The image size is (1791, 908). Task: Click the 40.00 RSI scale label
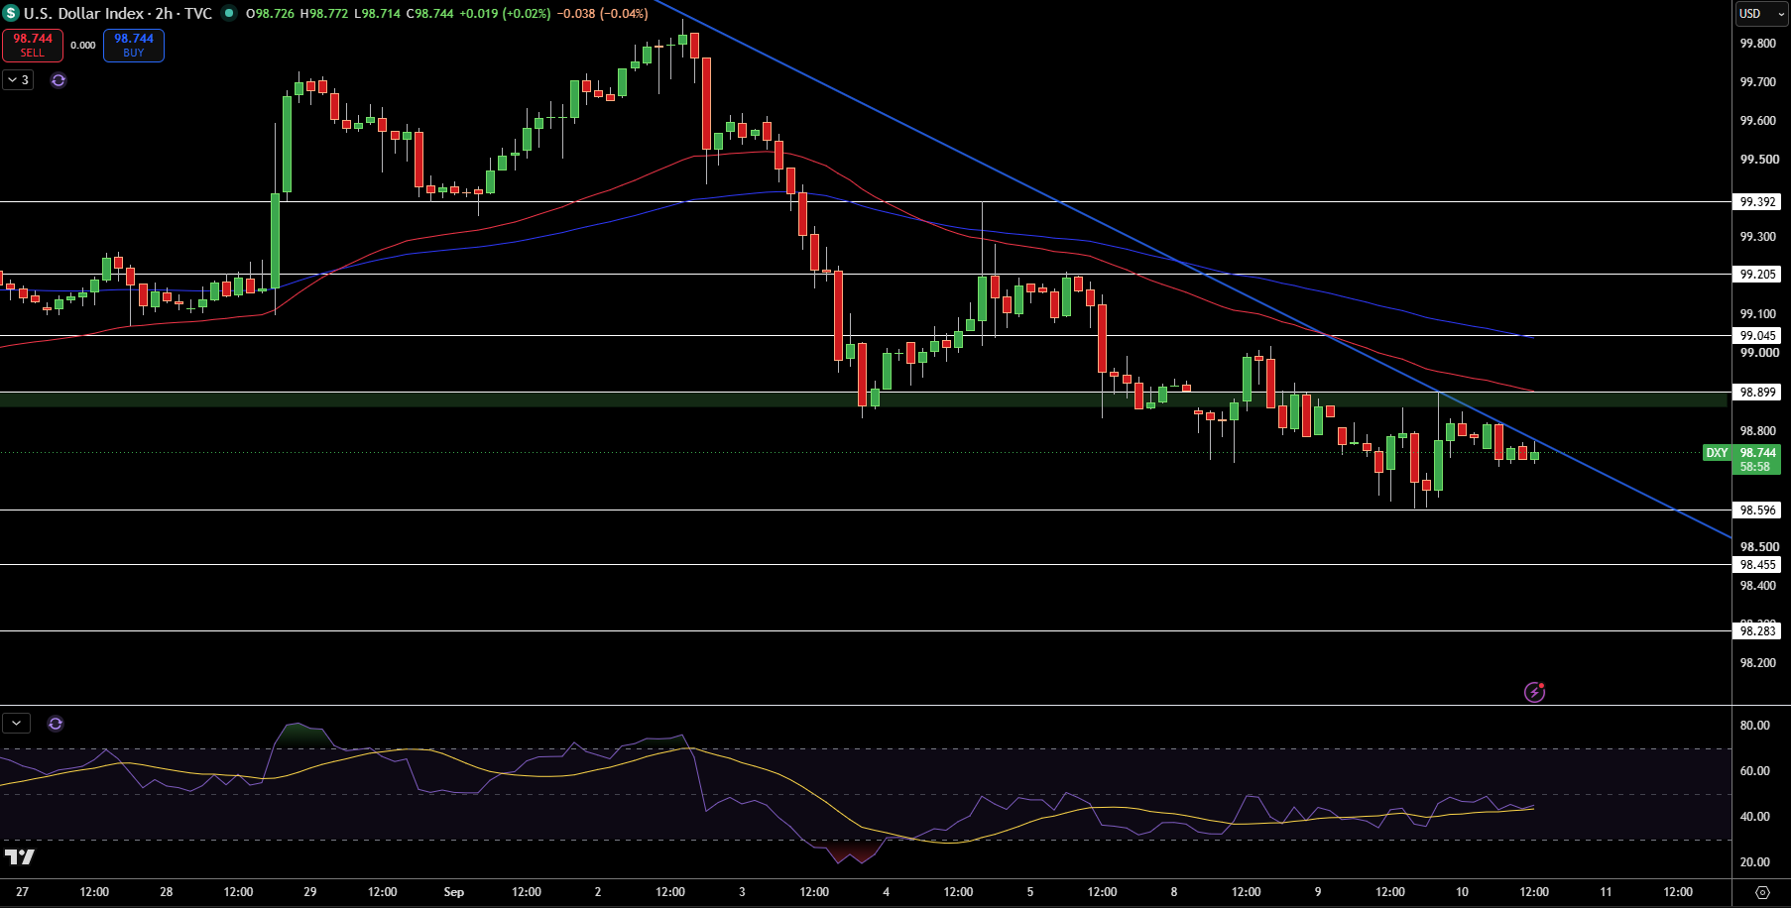coord(1755,817)
